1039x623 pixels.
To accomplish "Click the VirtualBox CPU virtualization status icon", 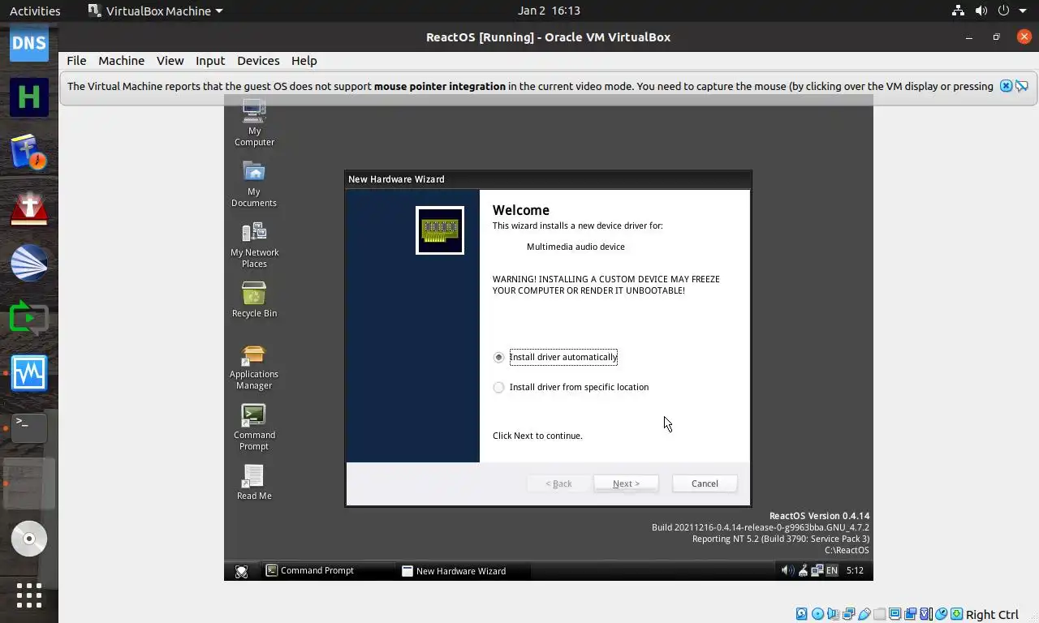I will click(926, 614).
